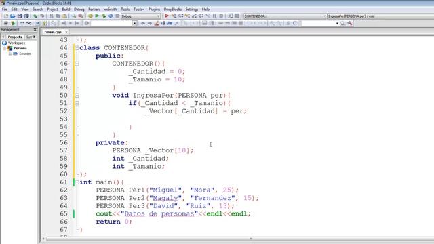The width and height of the screenshot is (434, 244).
Task: Open the right-side toolbar search dropdown
Action: click(x=337, y=24)
